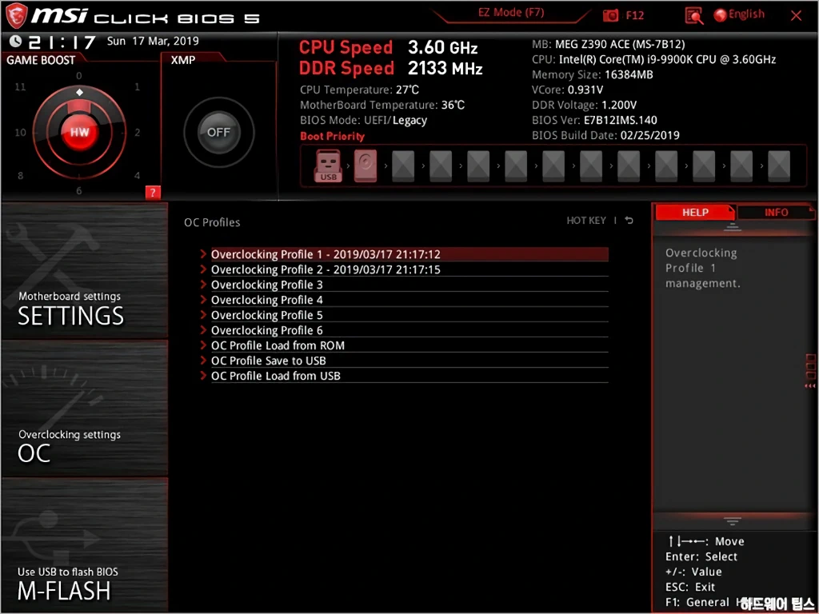
Task: Select the hard disk boot priority icon
Action: [365, 165]
